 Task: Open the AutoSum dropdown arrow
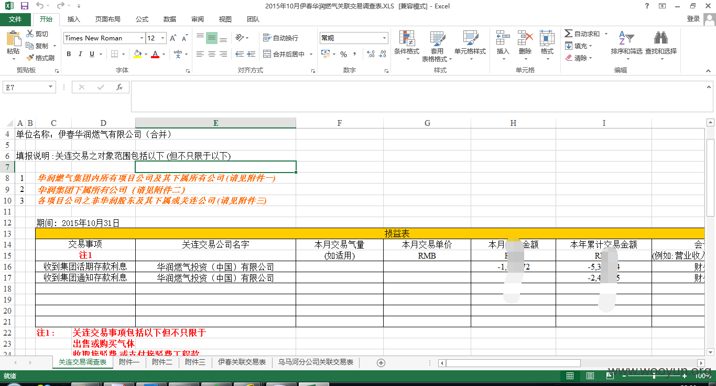[606, 34]
